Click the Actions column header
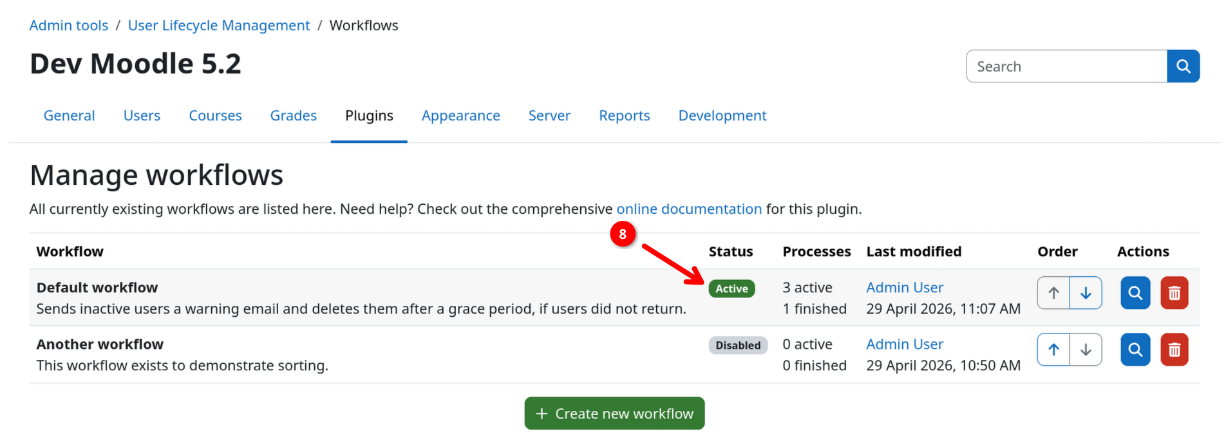 [x=1143, y=252]
